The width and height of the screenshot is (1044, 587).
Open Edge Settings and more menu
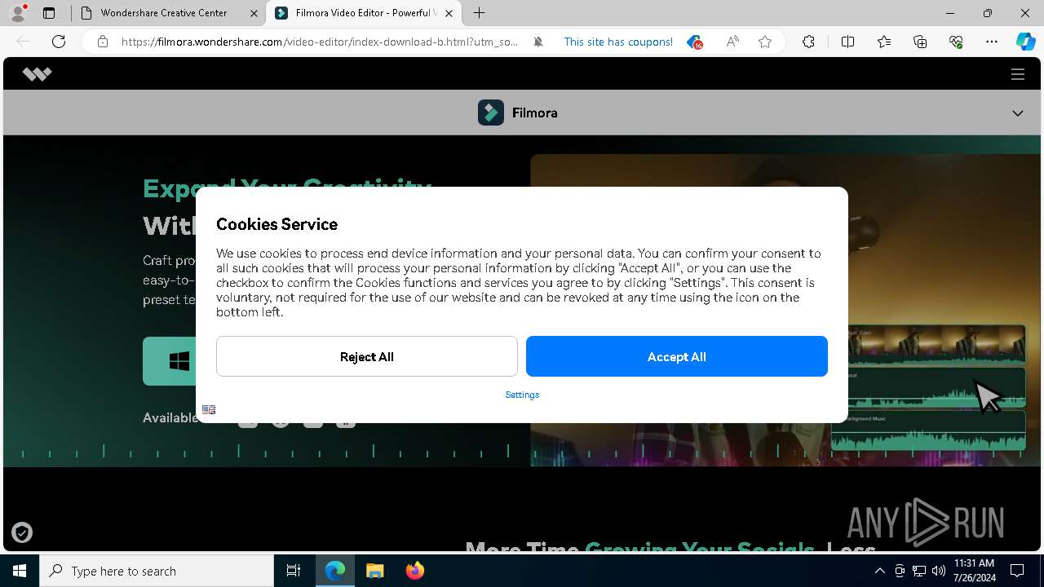992,42
